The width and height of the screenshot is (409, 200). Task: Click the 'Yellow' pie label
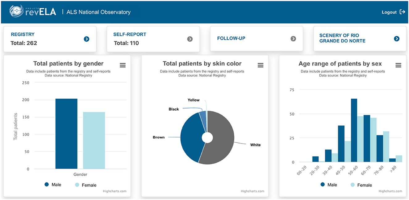194,100
